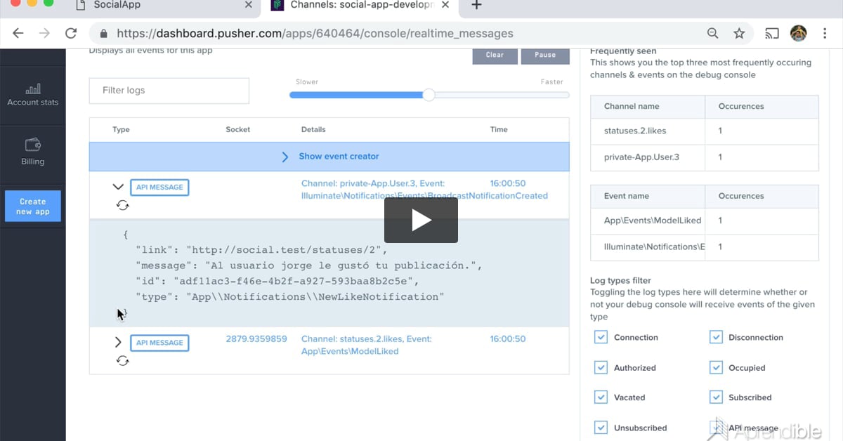Click the JSON "type" line in payload

290,296
